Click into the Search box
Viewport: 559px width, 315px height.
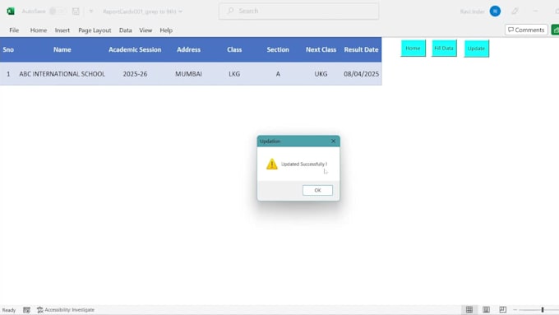click(x=298, y=11)
